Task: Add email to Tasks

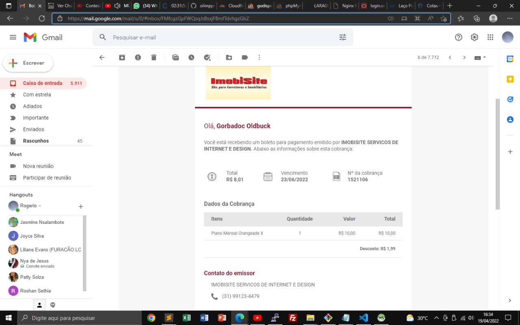Action: coord(207,58)
